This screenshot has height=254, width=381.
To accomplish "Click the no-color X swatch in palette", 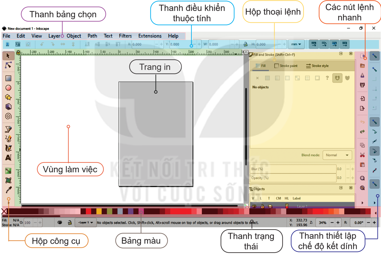I will (4, 212).
